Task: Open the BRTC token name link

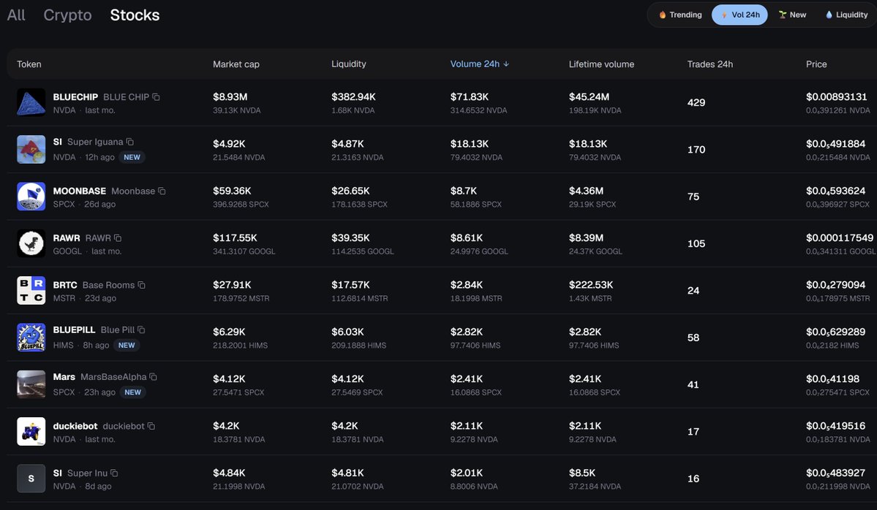Action: pyautogui.click(x=65, y=285)
